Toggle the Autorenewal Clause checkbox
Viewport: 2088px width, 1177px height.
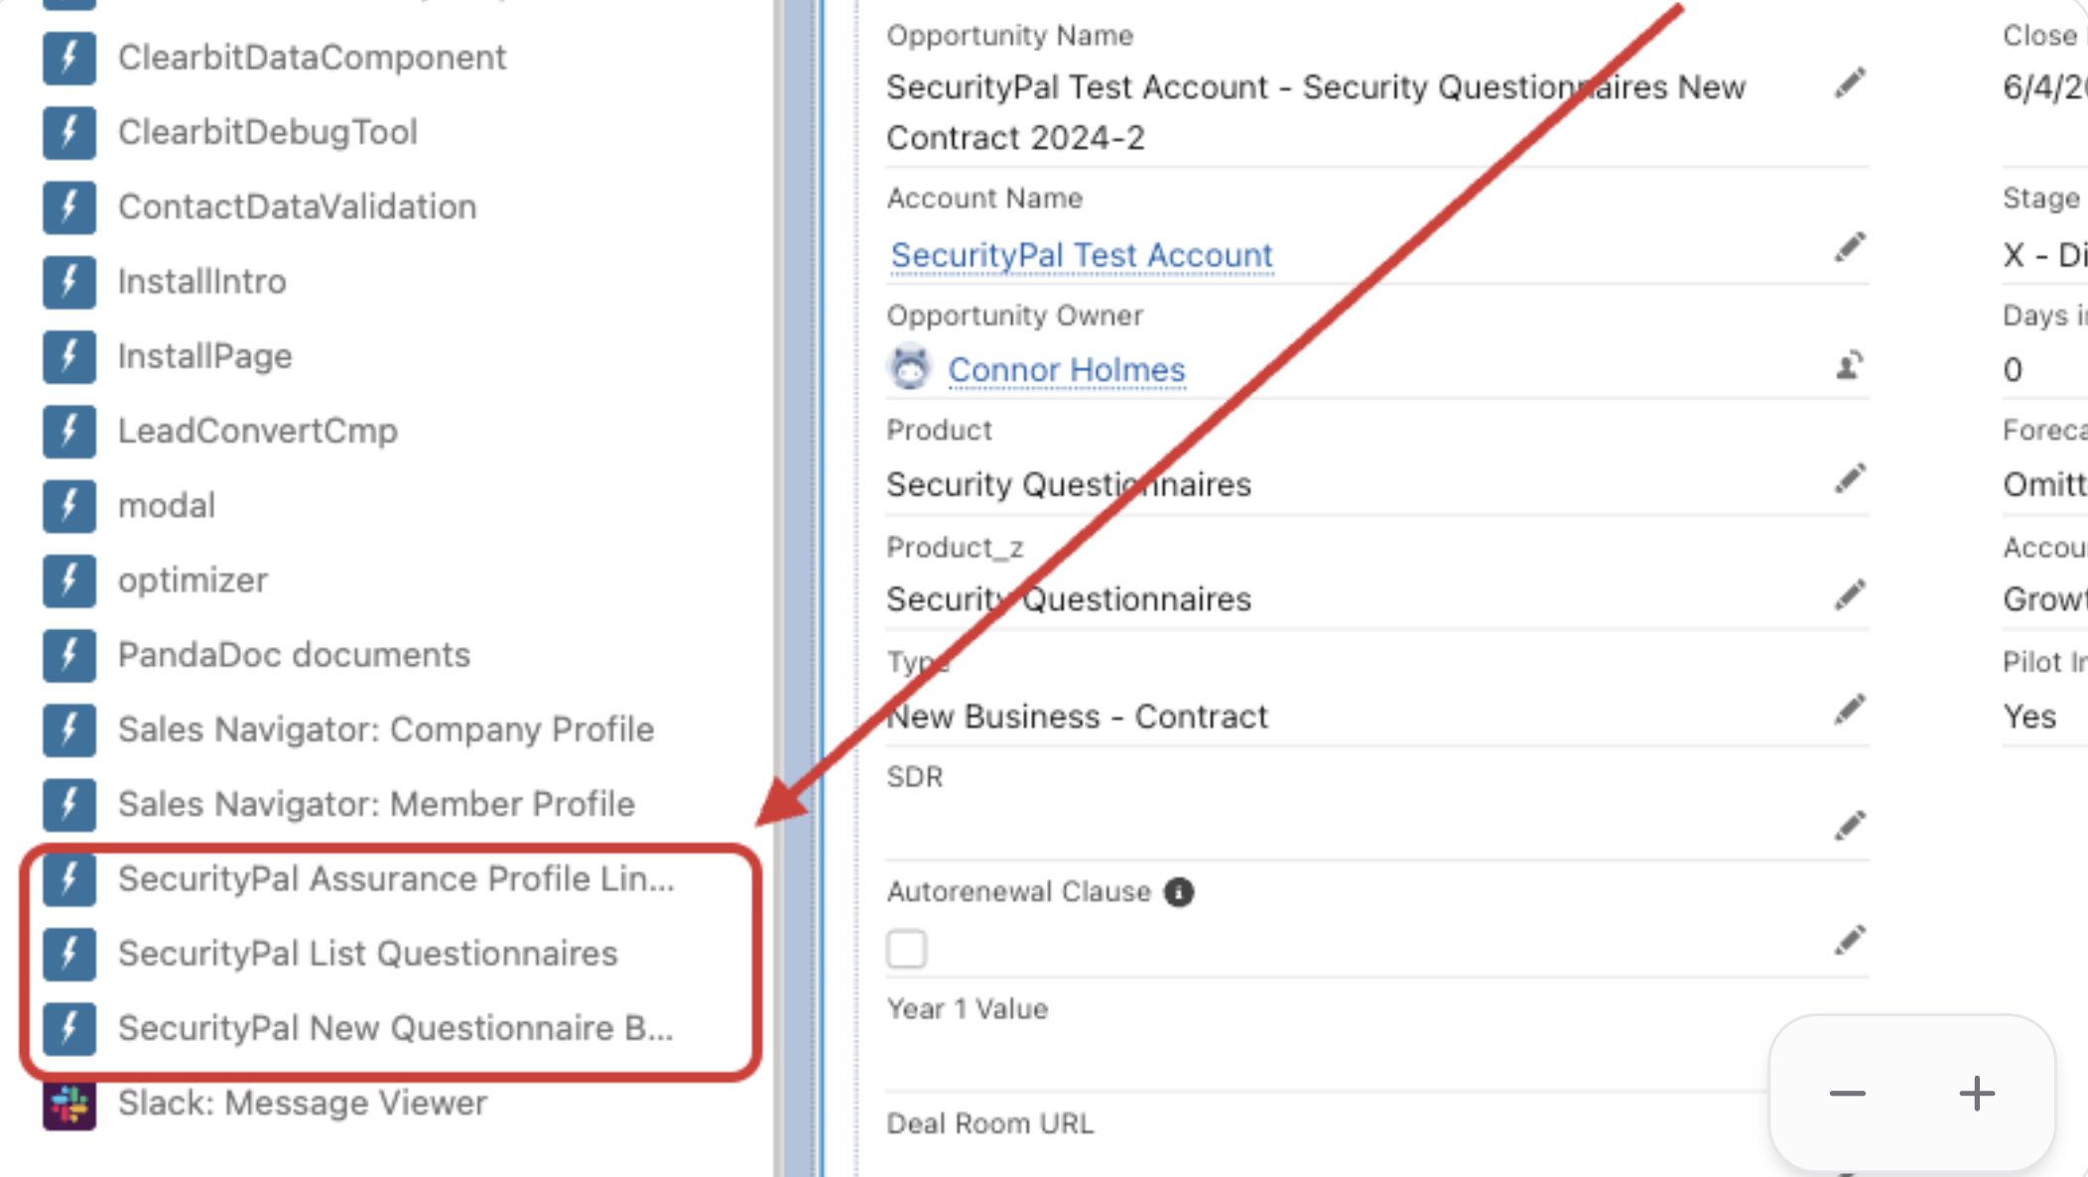[x=906, y=949]
